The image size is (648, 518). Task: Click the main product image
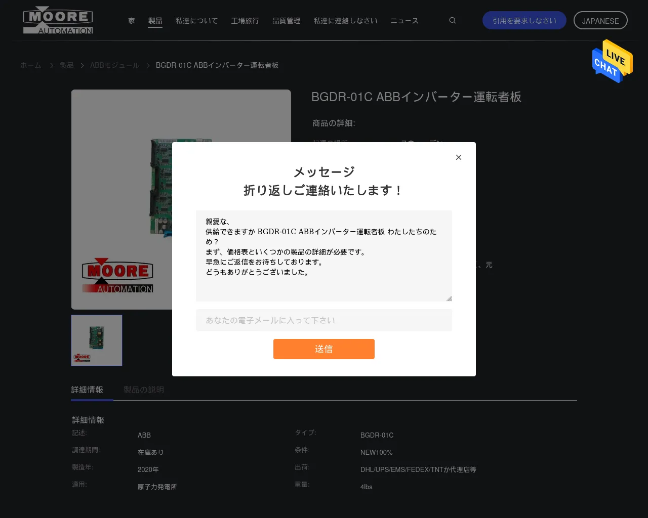181,199
